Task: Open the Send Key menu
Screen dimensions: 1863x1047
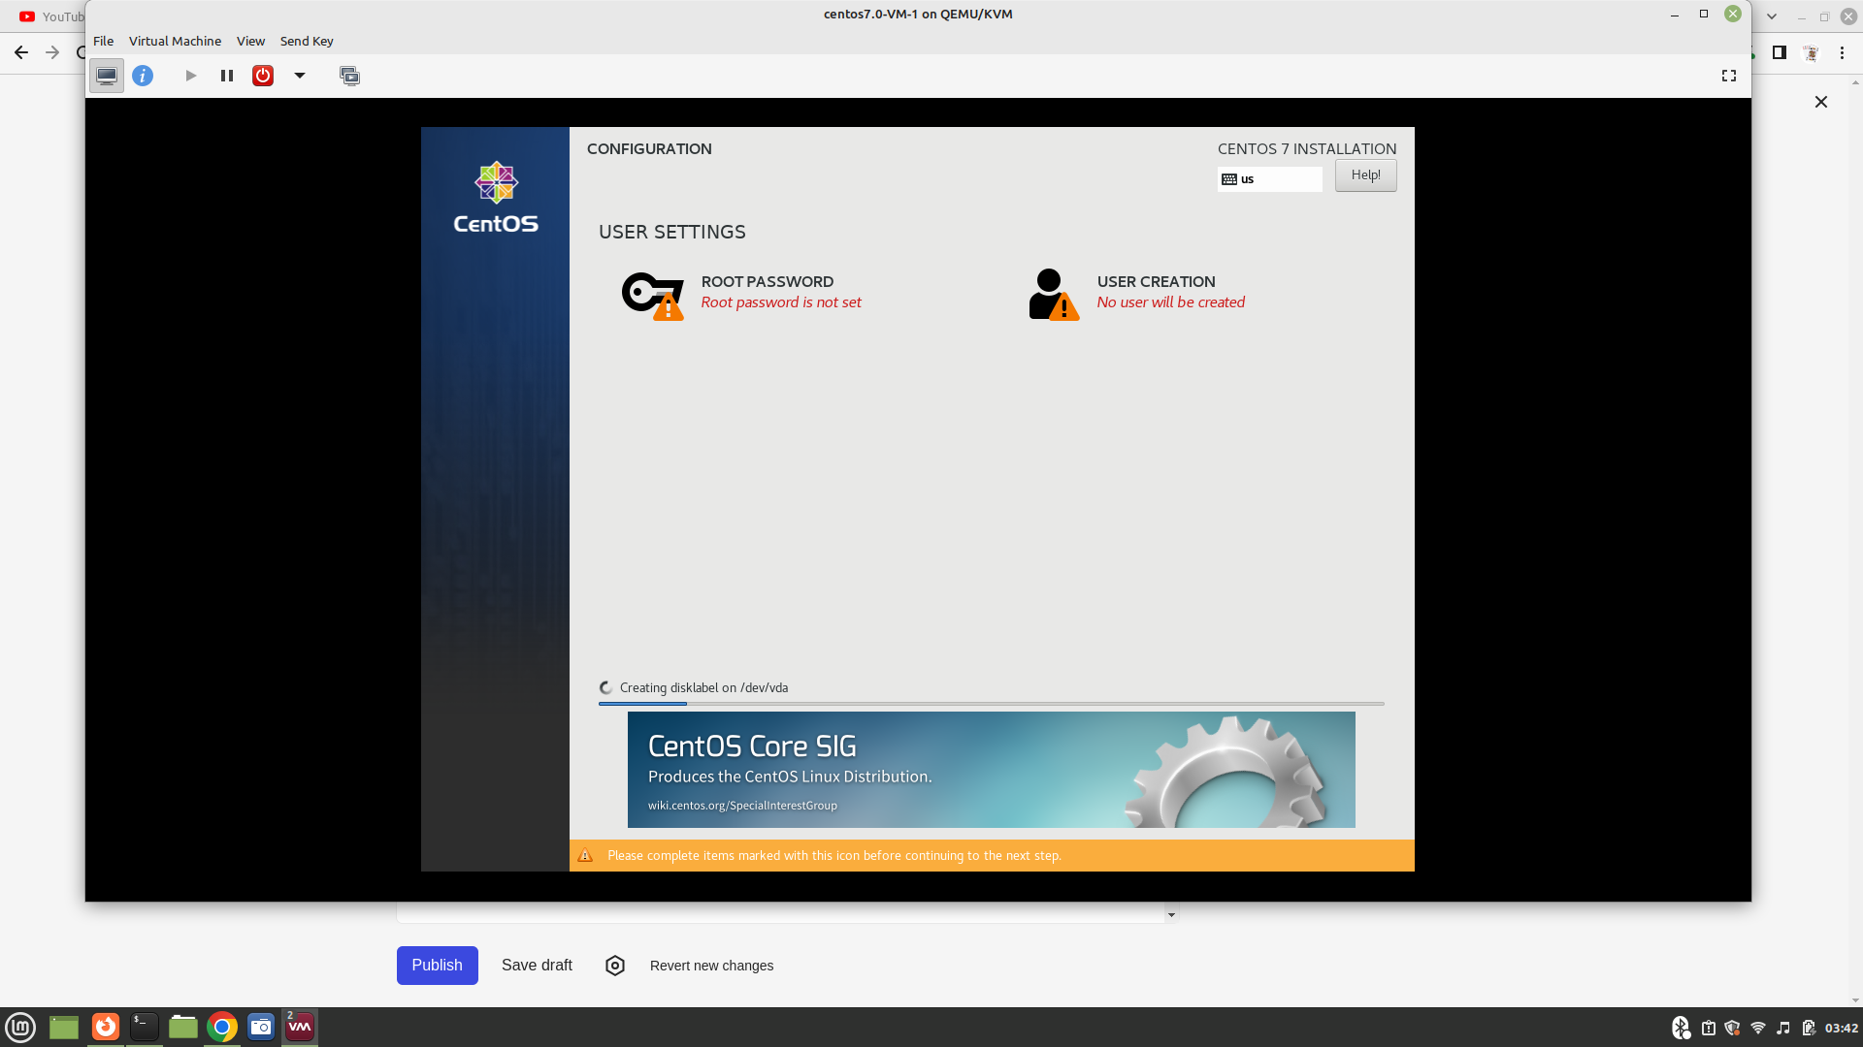Action: 307,41
